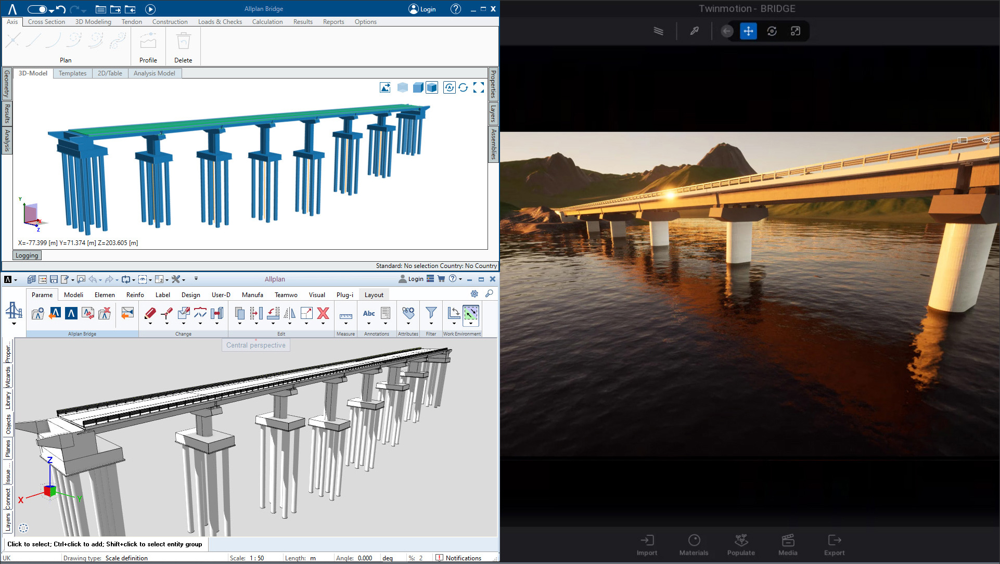Open Notifications in the Allplan status bar
This screenshot has height=564, width=1000.
458,558
